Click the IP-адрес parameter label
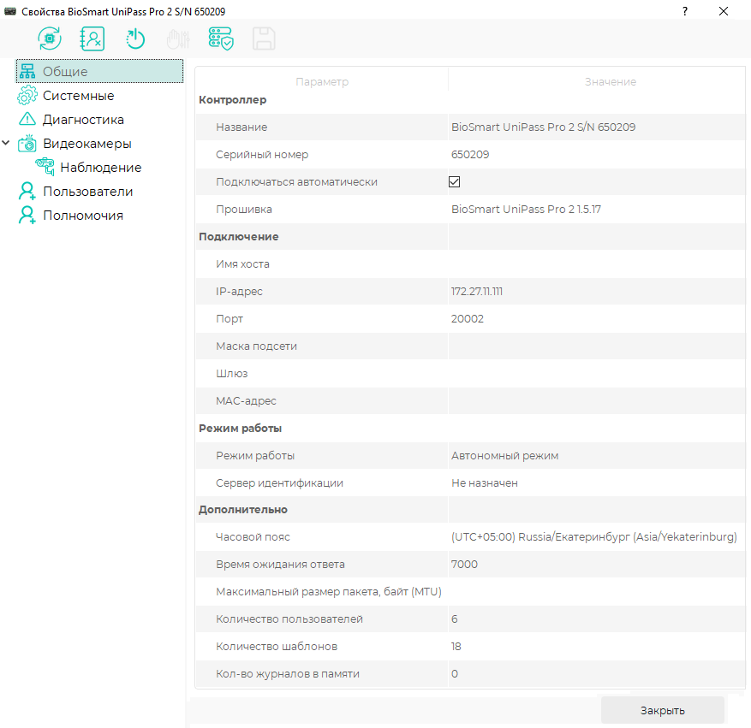Screen dimensions: 751x728 tap(239, 292)
